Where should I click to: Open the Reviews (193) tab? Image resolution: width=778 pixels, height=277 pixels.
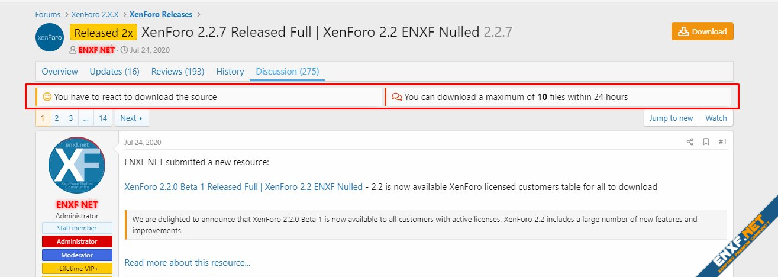coord(178,72)
